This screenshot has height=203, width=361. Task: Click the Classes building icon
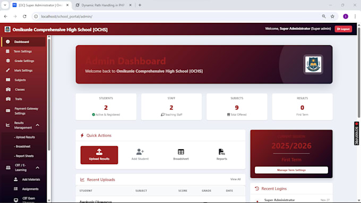(x=8, y=89)
